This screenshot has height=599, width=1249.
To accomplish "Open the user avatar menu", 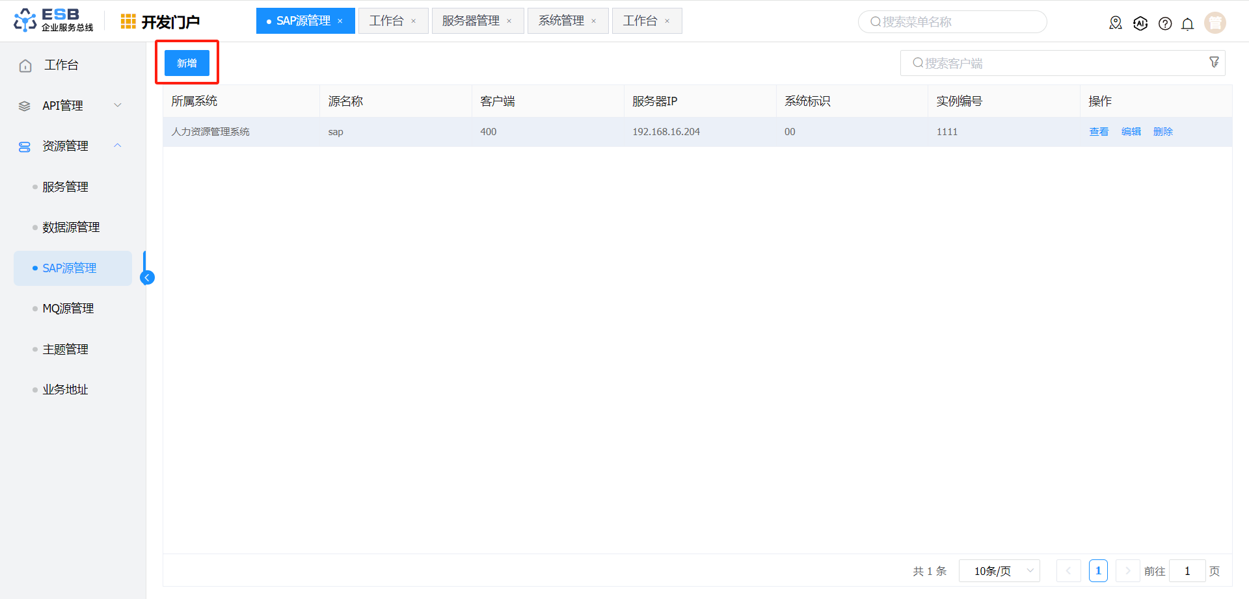I will (1215, 23).
